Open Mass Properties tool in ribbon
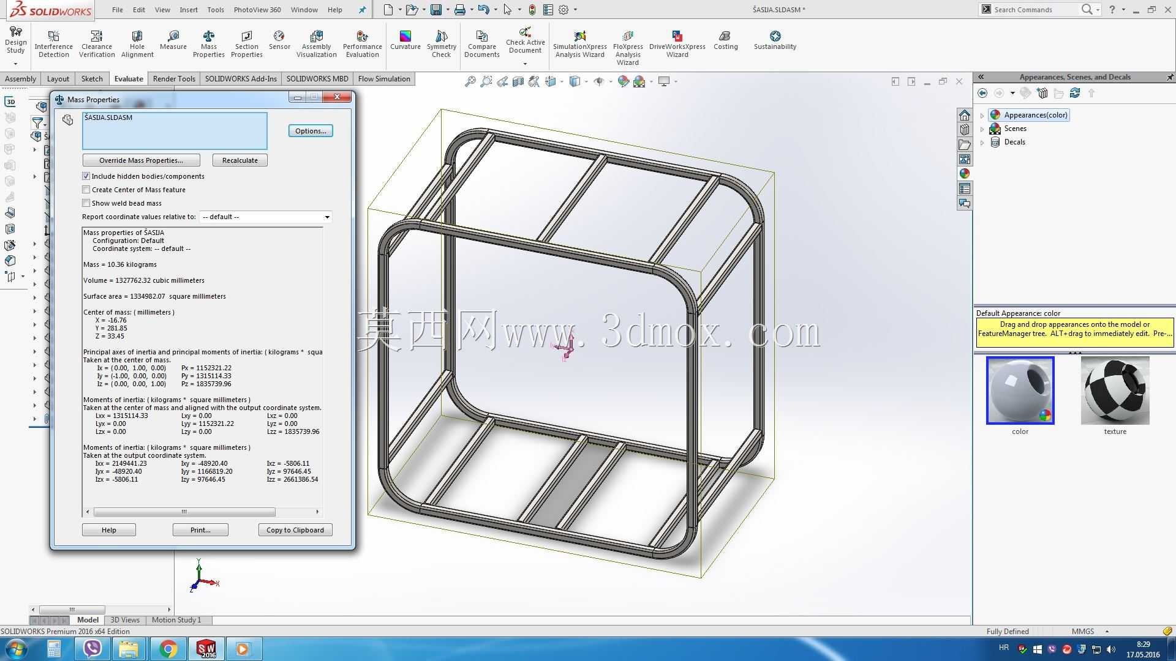 (209, 43)
